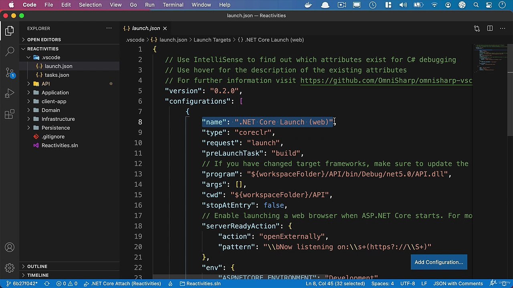Screen dimensions: 513x288
Task: Click .vscode breadcrumb segment
Action: (135, 40)
